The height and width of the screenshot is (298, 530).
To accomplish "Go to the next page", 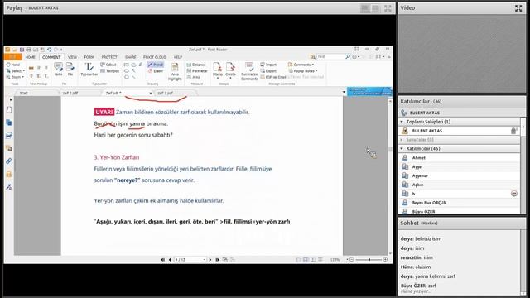I will click(210, 259).
